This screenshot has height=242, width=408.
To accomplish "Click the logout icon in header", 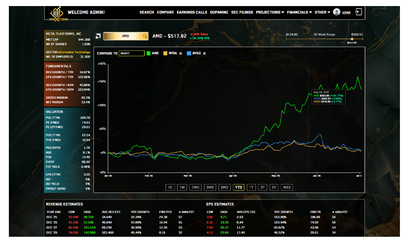I will [358, 12].
